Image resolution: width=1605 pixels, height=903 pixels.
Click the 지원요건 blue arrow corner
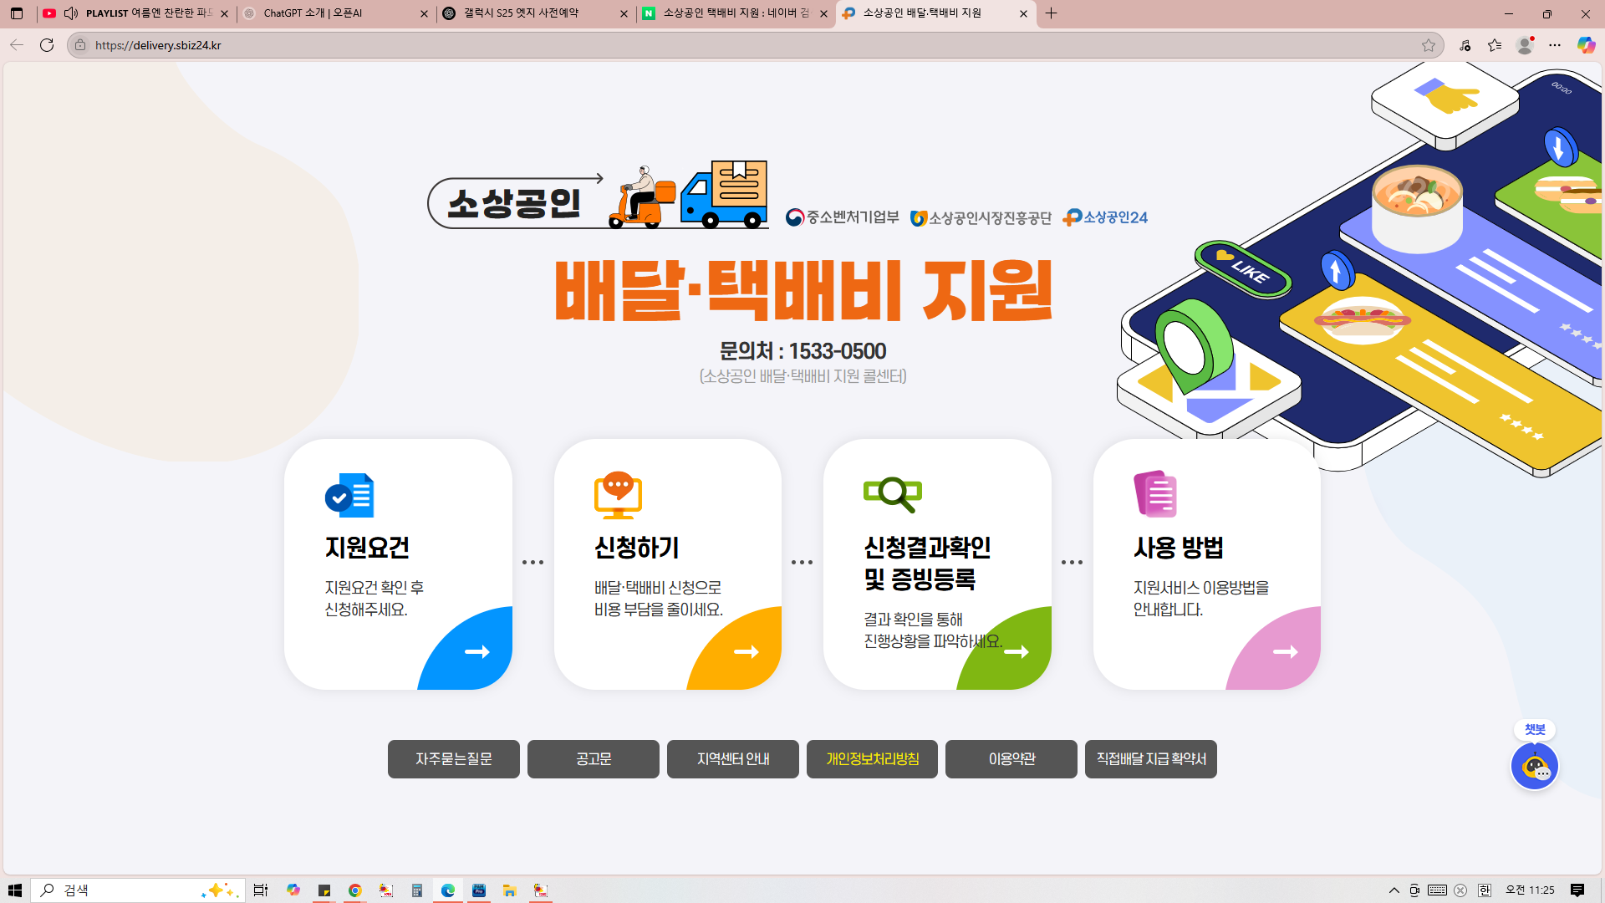click(476, 652)
